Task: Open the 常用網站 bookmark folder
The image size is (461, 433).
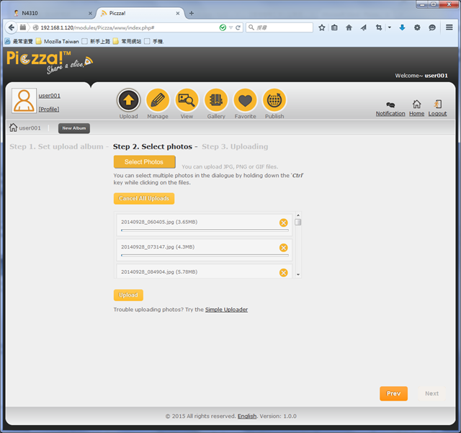Action: [x=127, y=42]
